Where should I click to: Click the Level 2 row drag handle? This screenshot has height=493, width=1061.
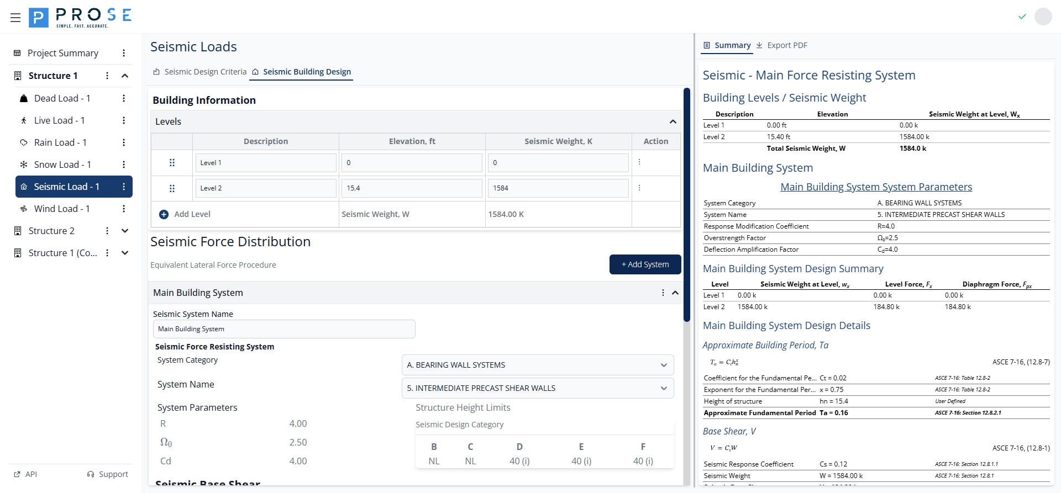click(x=172, y=188)
